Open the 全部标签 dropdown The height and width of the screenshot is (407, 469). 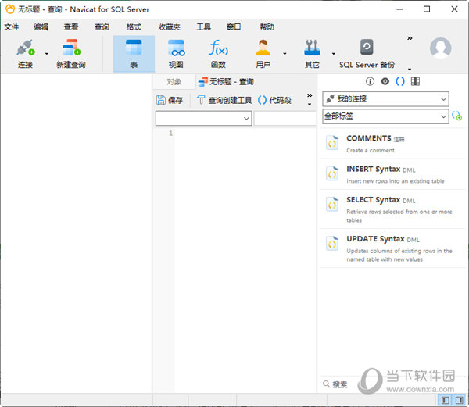[385, 116]
